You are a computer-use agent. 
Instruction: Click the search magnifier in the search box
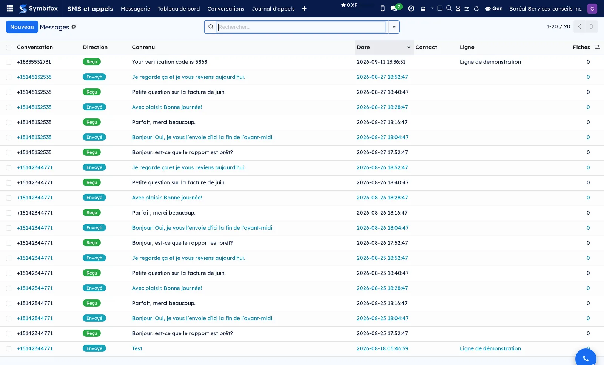coord(211,27)
